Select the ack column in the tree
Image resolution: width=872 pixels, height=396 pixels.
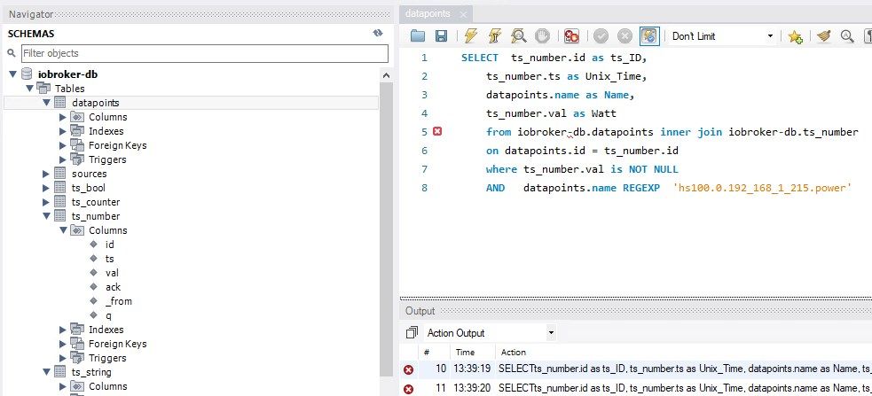point(113,287)
